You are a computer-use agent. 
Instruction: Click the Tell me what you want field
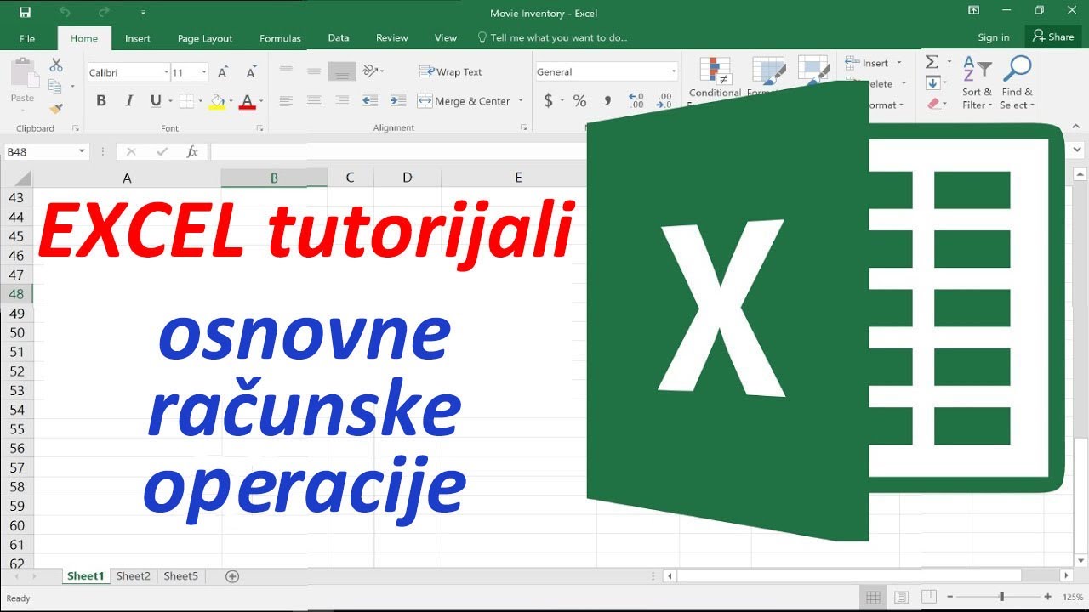point(552,37)
